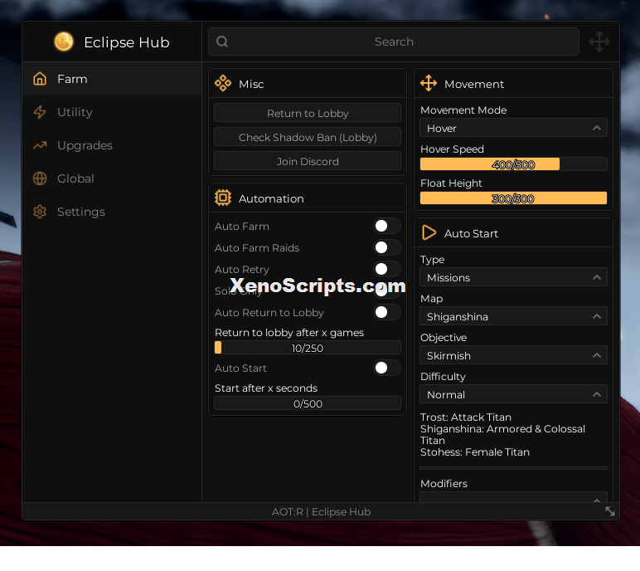Click the Auto Start section header text
Viewport: 640px width, 571px height.
(471, 233)
